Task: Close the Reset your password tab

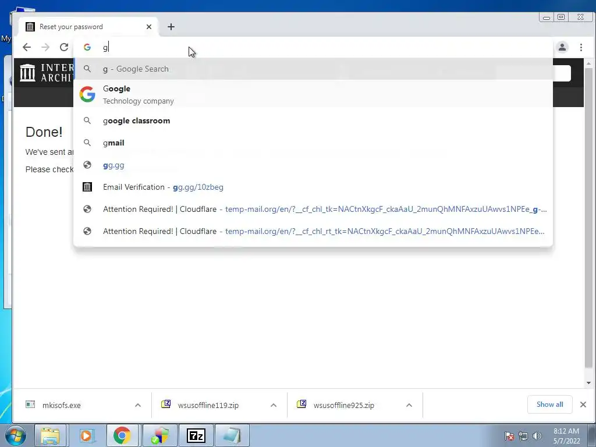Action: (x=149, y=27)
